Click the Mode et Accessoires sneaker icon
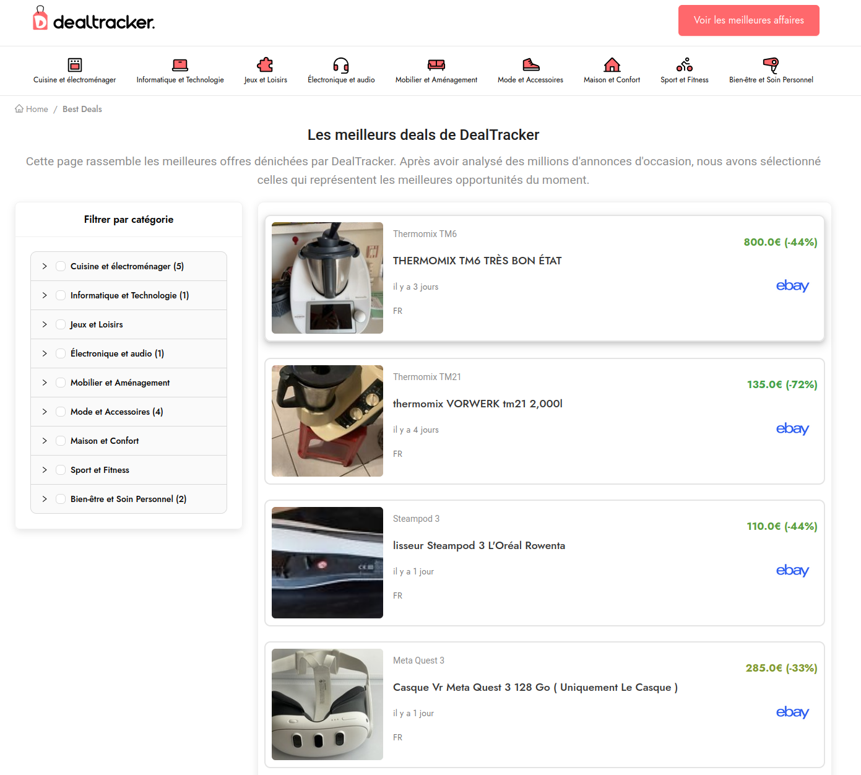 coord(530,65)
